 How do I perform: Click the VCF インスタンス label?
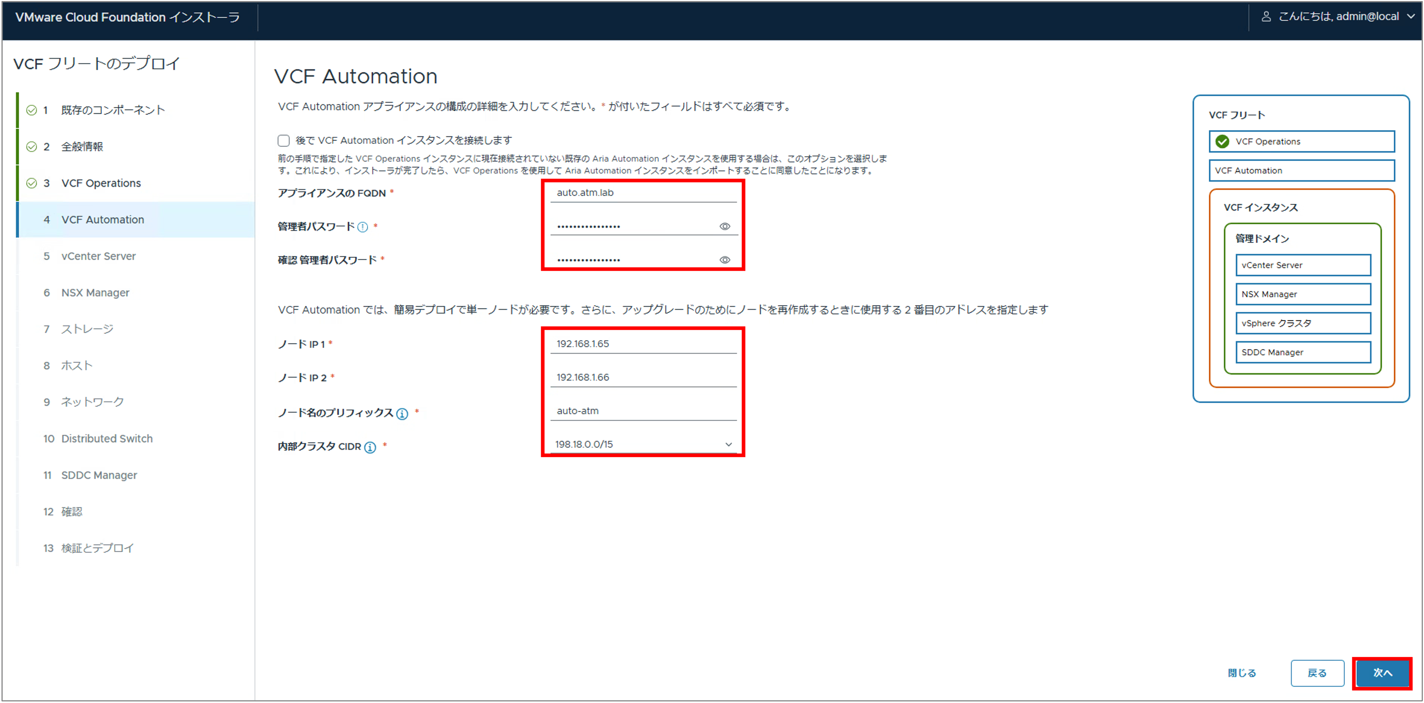[1260, 208]
